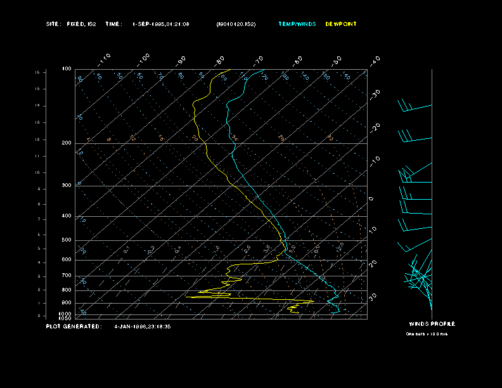Click the cyan 'TEMP/WINDS' legend label
This screenshot has width=502, height=388.
[297, 24]
